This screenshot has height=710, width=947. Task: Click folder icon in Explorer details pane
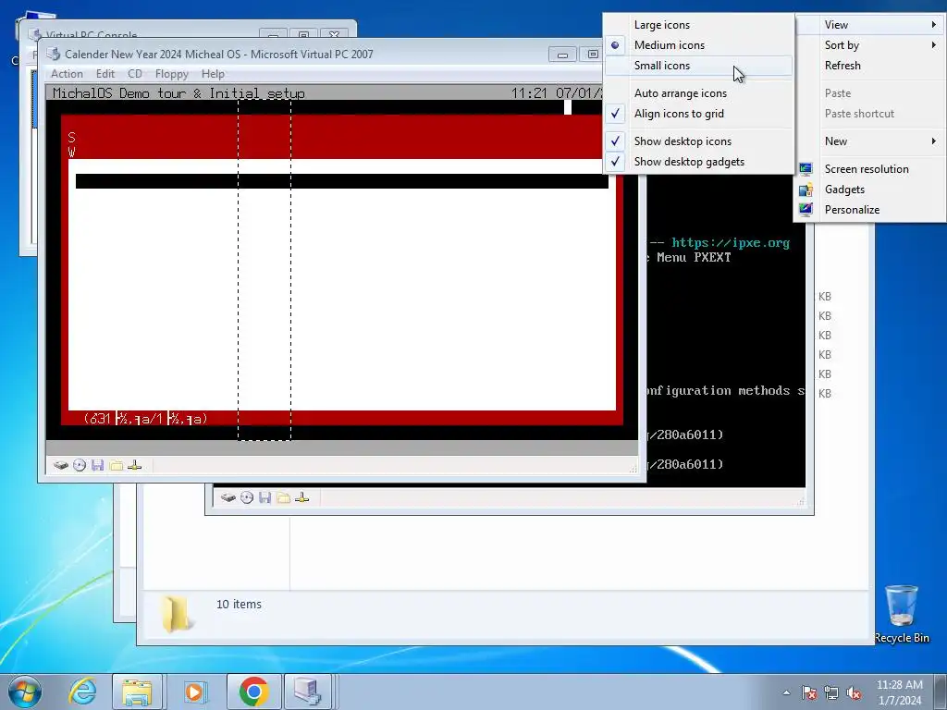point(175,614)
